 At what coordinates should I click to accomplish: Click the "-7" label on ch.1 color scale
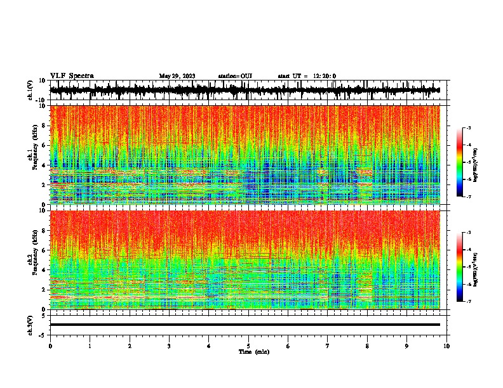468,197
